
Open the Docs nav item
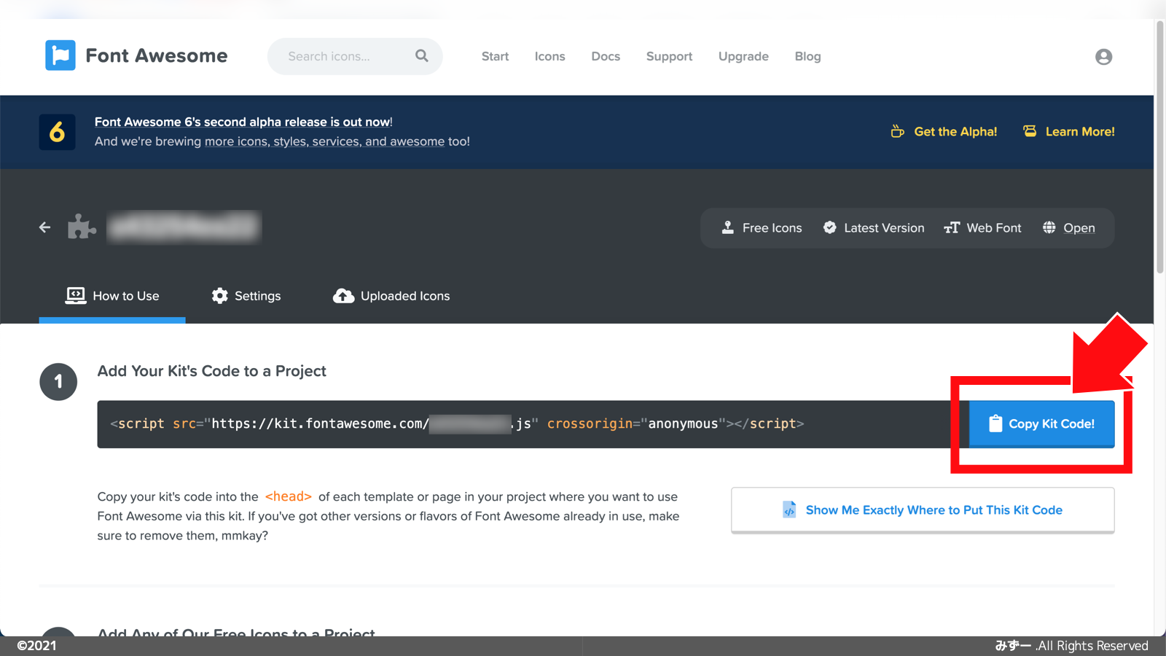(x=606, y=56)
